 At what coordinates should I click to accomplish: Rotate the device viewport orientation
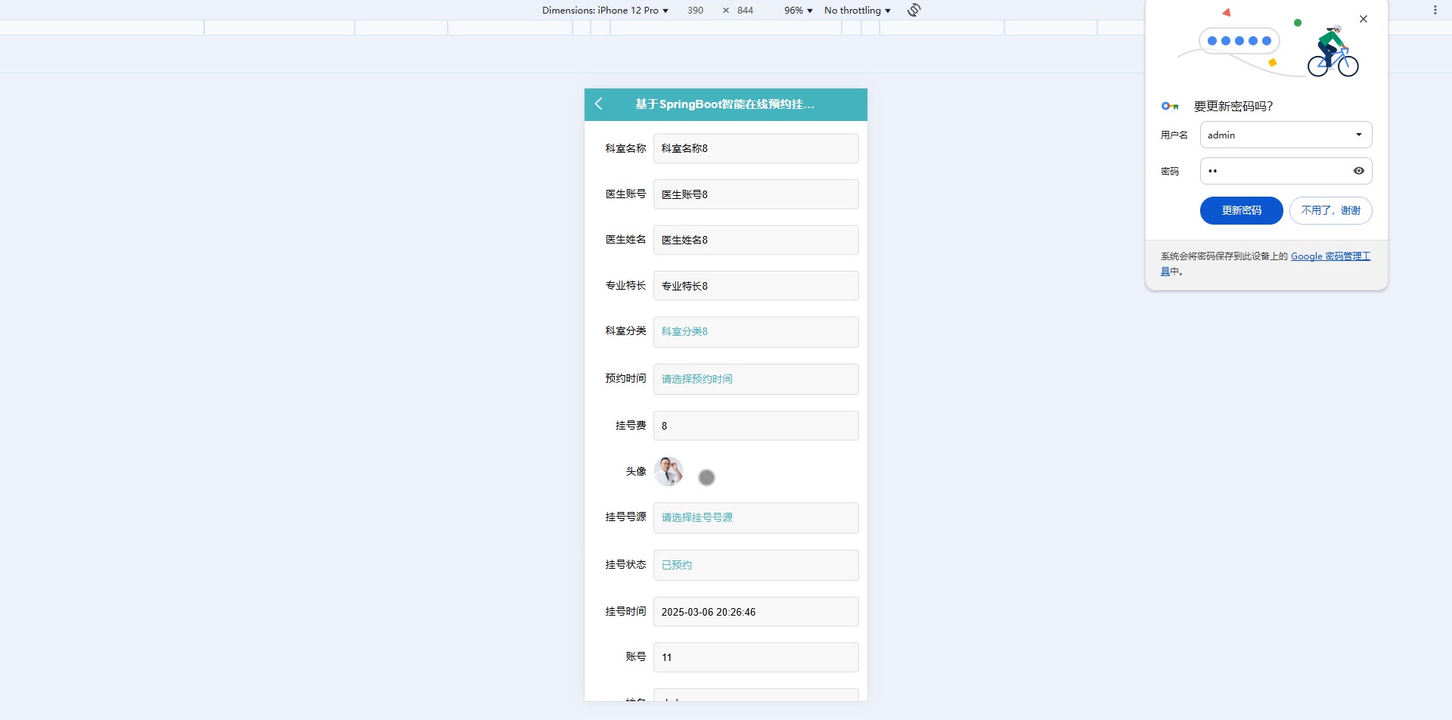tap(914, 10)
